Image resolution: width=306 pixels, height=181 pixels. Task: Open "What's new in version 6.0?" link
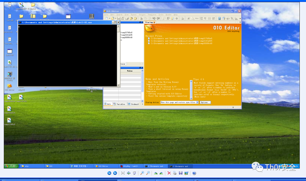coord(162,87)
